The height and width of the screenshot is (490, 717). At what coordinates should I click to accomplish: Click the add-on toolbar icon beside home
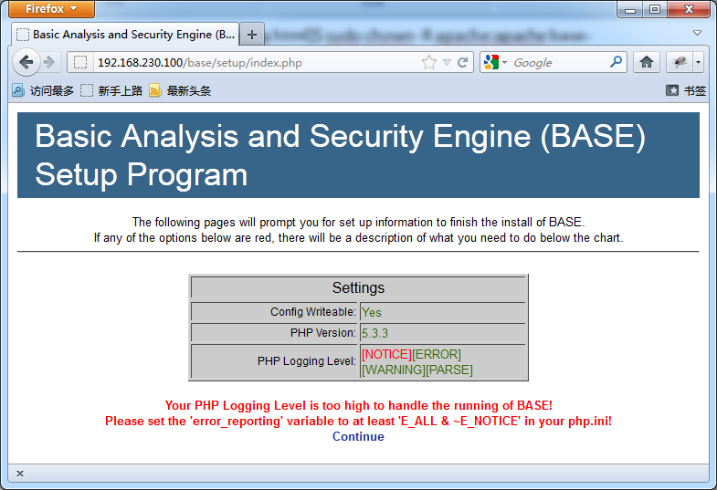[x=680, y=62]
